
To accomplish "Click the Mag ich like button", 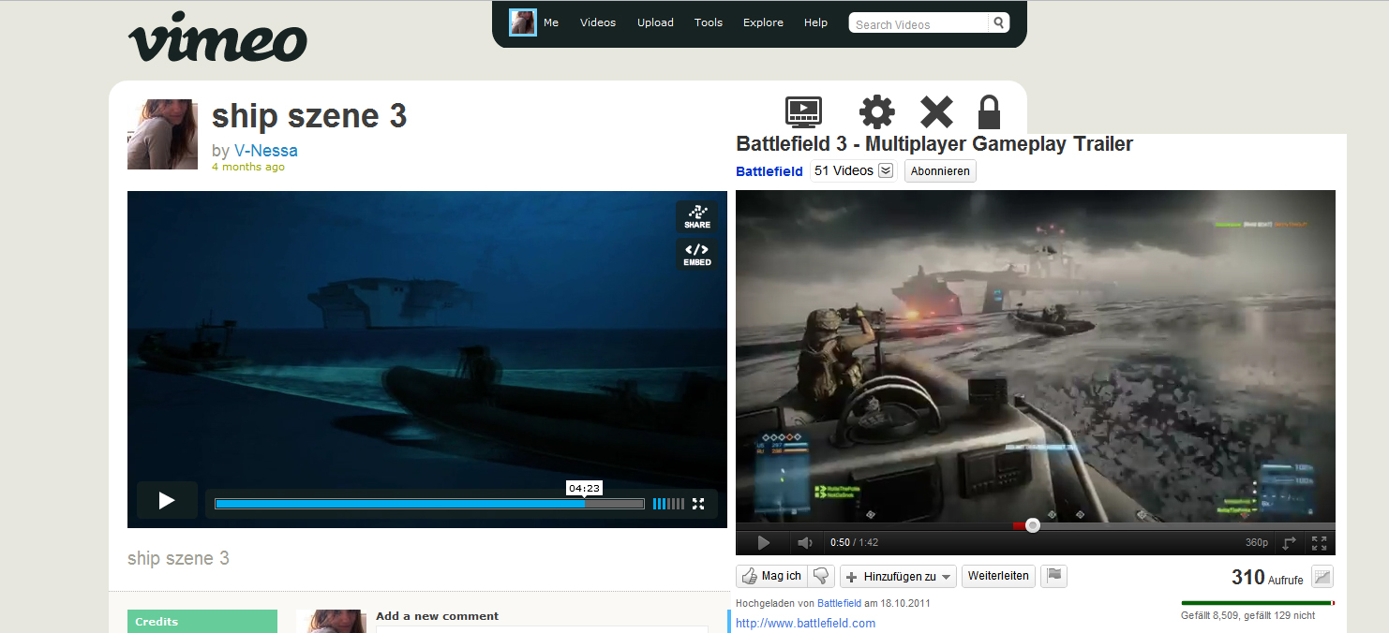I will [771, 576].
